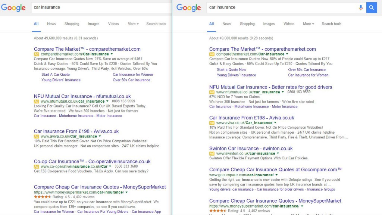382x215 pixels.
Task: Click the Google logo on the left page
Action: point(13,8)
